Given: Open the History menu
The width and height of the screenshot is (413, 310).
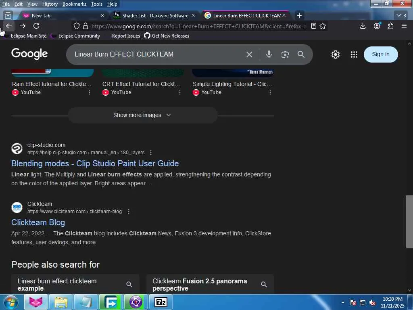Looking at the screenshot, I should coord(50,4).
